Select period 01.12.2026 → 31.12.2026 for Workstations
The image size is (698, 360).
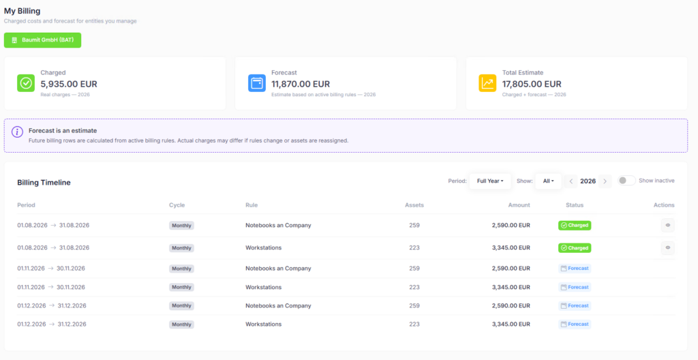click(52, 324)
